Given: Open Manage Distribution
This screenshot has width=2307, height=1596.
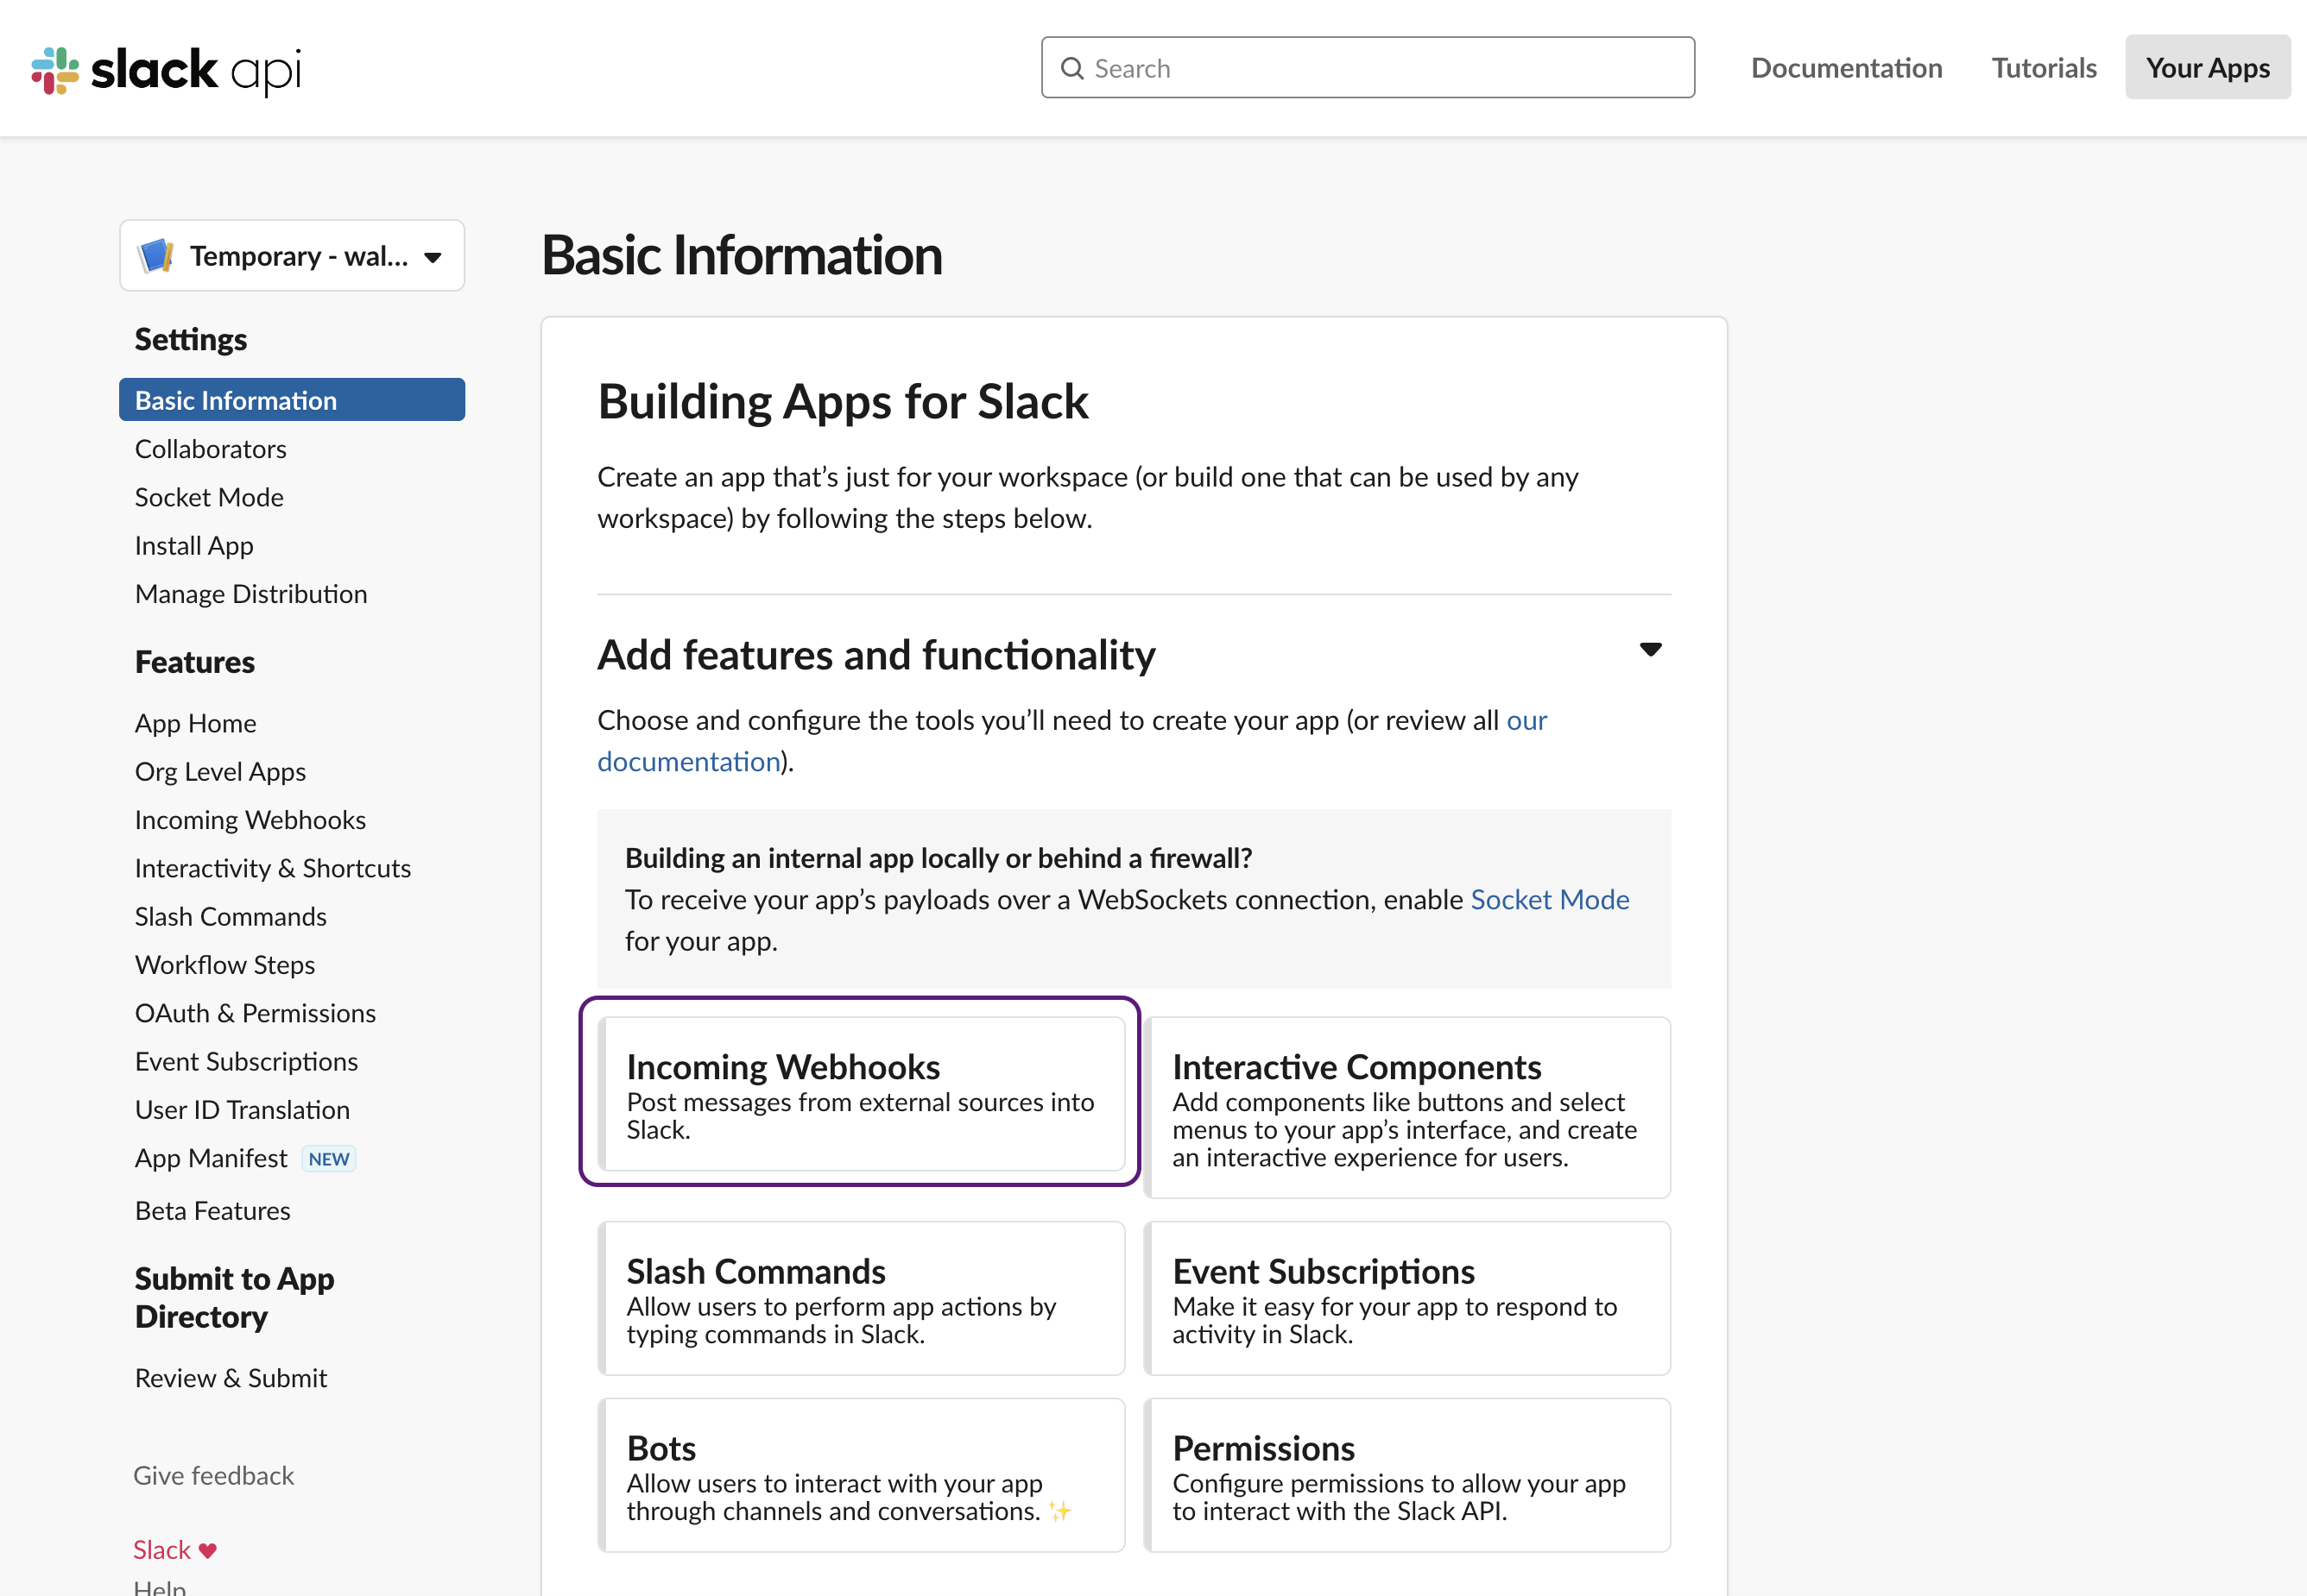Looking at the screenshot, I should (x=251, y=594).
